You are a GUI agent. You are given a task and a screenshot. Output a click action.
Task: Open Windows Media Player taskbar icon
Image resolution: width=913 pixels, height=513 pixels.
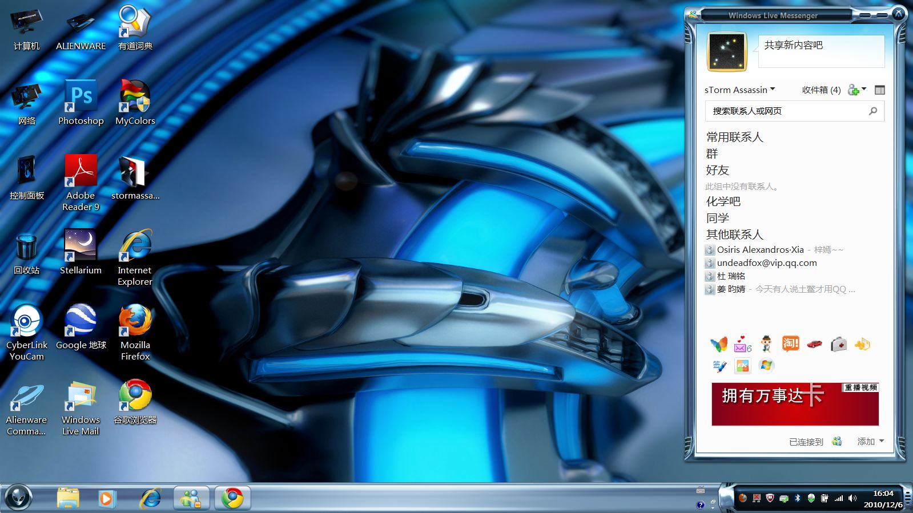coord(106,498)
